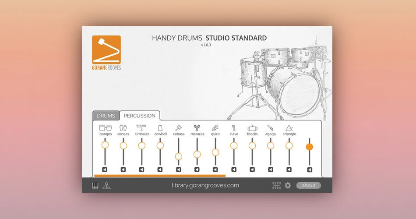Switch to the DRUMS tab
Image resolution: width=416 pixels, height=219 pixels.
click(x=106, y=116)
